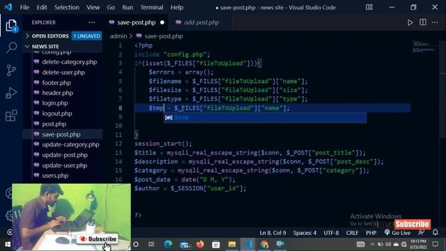Open Run and Debug view icon
This screenshot has width=446, height=251.
[11, 93]
